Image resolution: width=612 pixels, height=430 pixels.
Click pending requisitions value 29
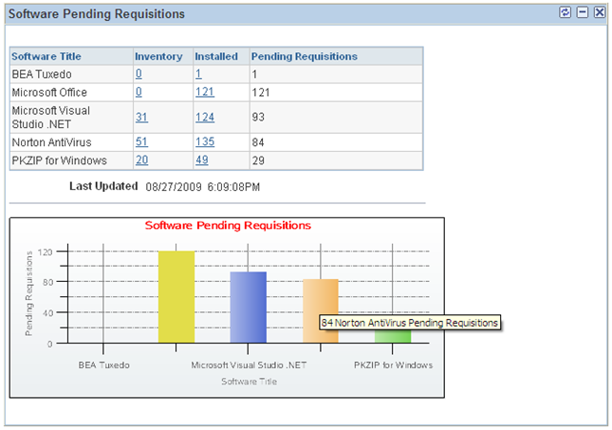pos(258,160)
